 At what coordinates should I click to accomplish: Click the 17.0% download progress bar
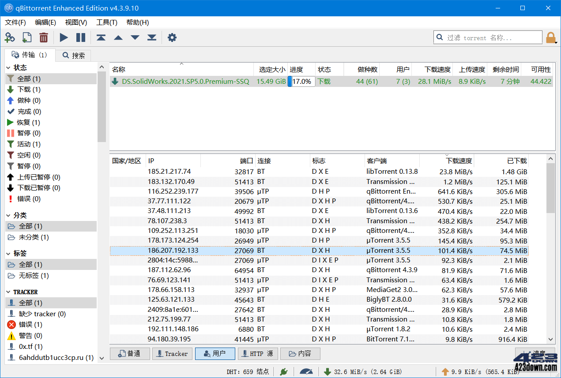click(x=301, y=81)
